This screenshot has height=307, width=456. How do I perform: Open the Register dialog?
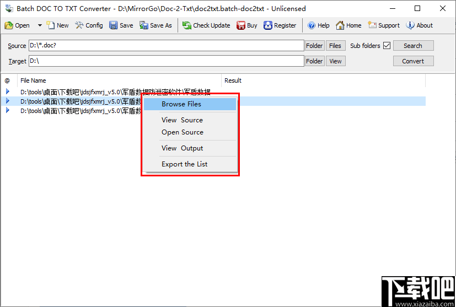point(280,25)
